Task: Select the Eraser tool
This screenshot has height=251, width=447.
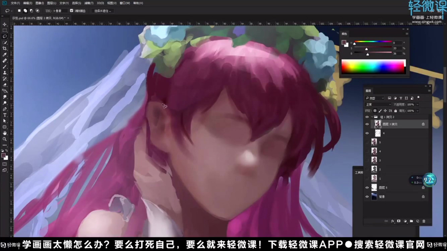Action: click(5, 85)
